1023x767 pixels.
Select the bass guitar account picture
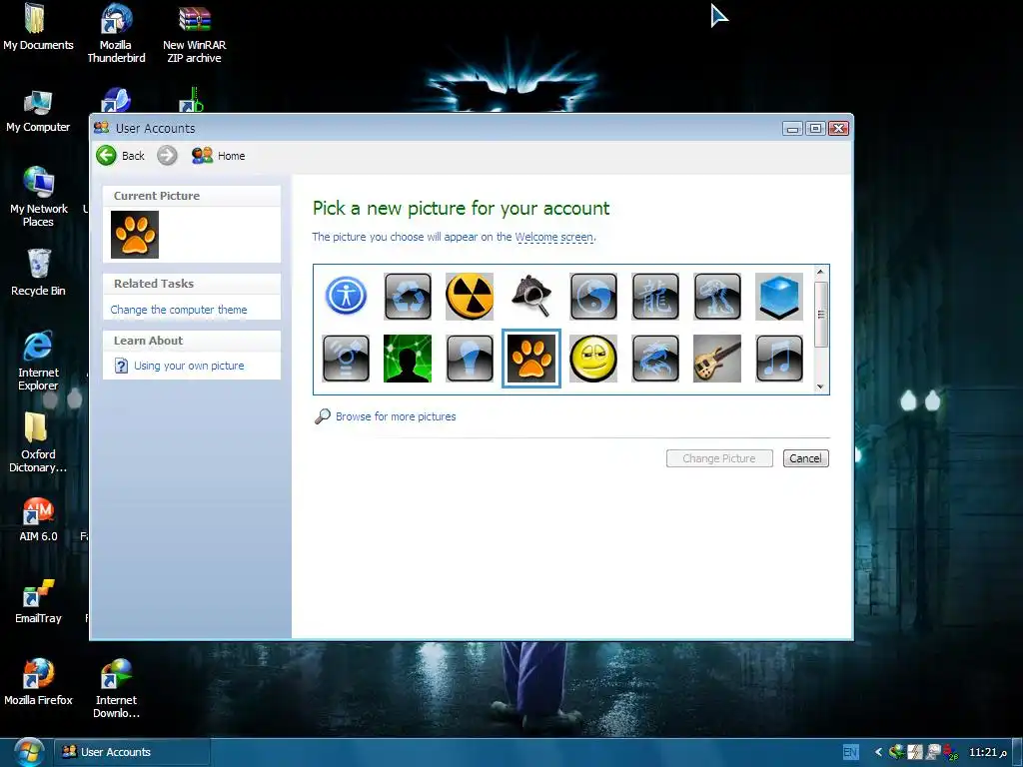point(717,359)
